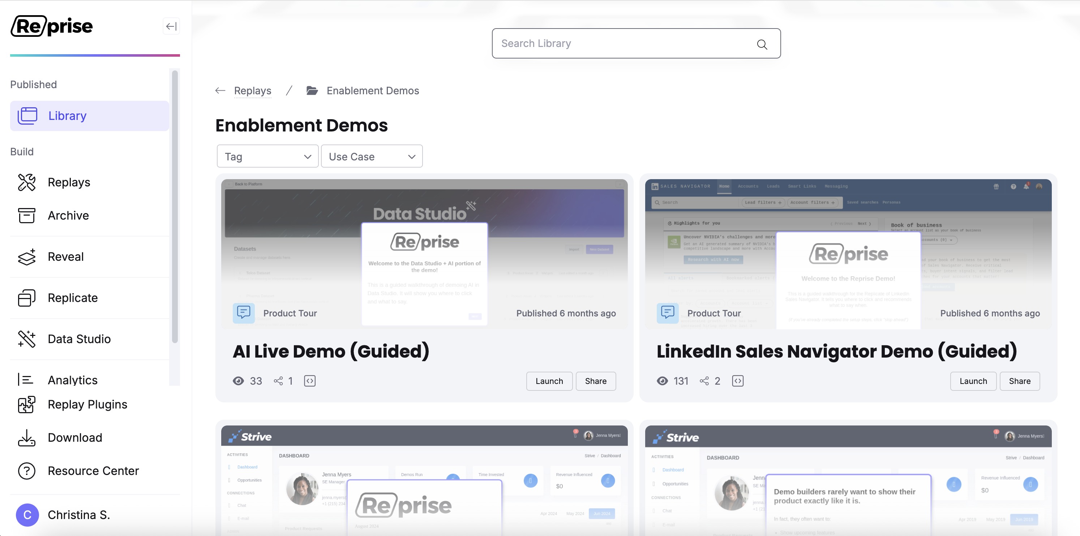Click the Reprise logo
The height and width of the screenshot is (536, 1080).
[x=52, y=26]
